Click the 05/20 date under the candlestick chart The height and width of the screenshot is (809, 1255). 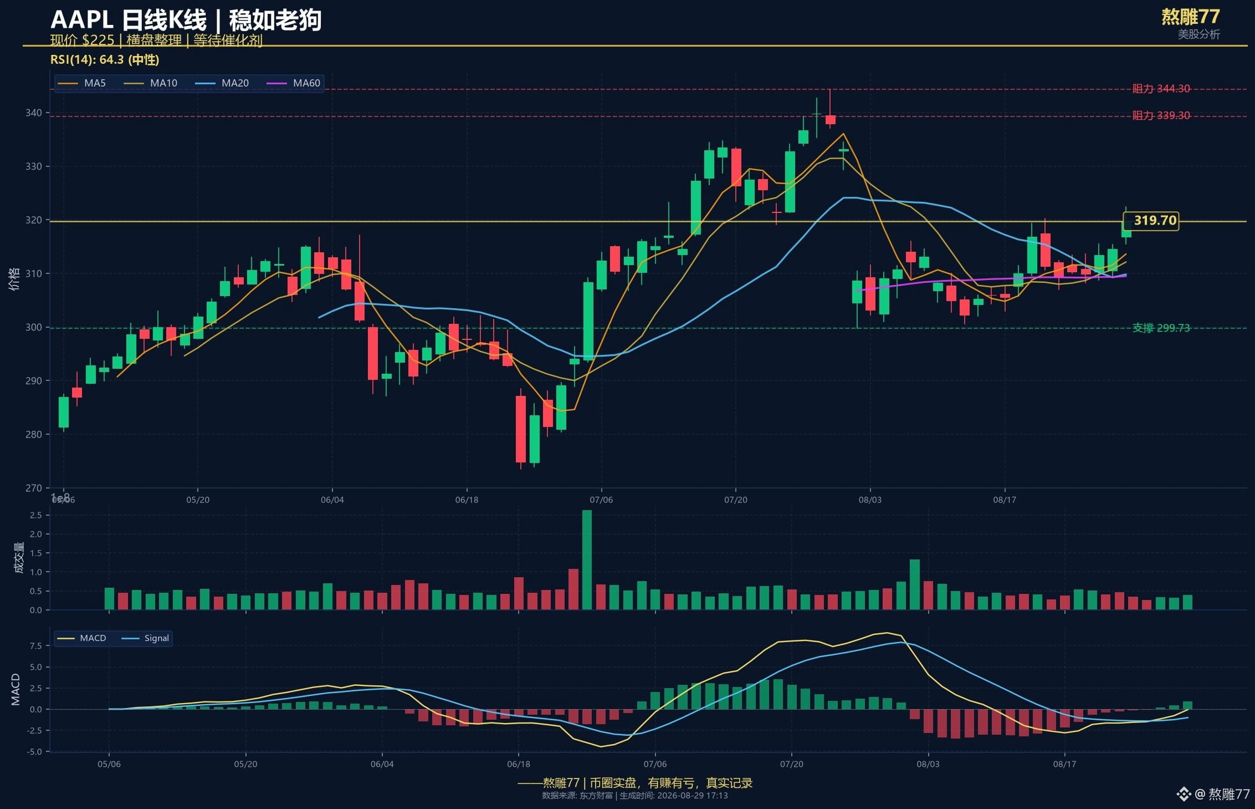pos(198,500)
